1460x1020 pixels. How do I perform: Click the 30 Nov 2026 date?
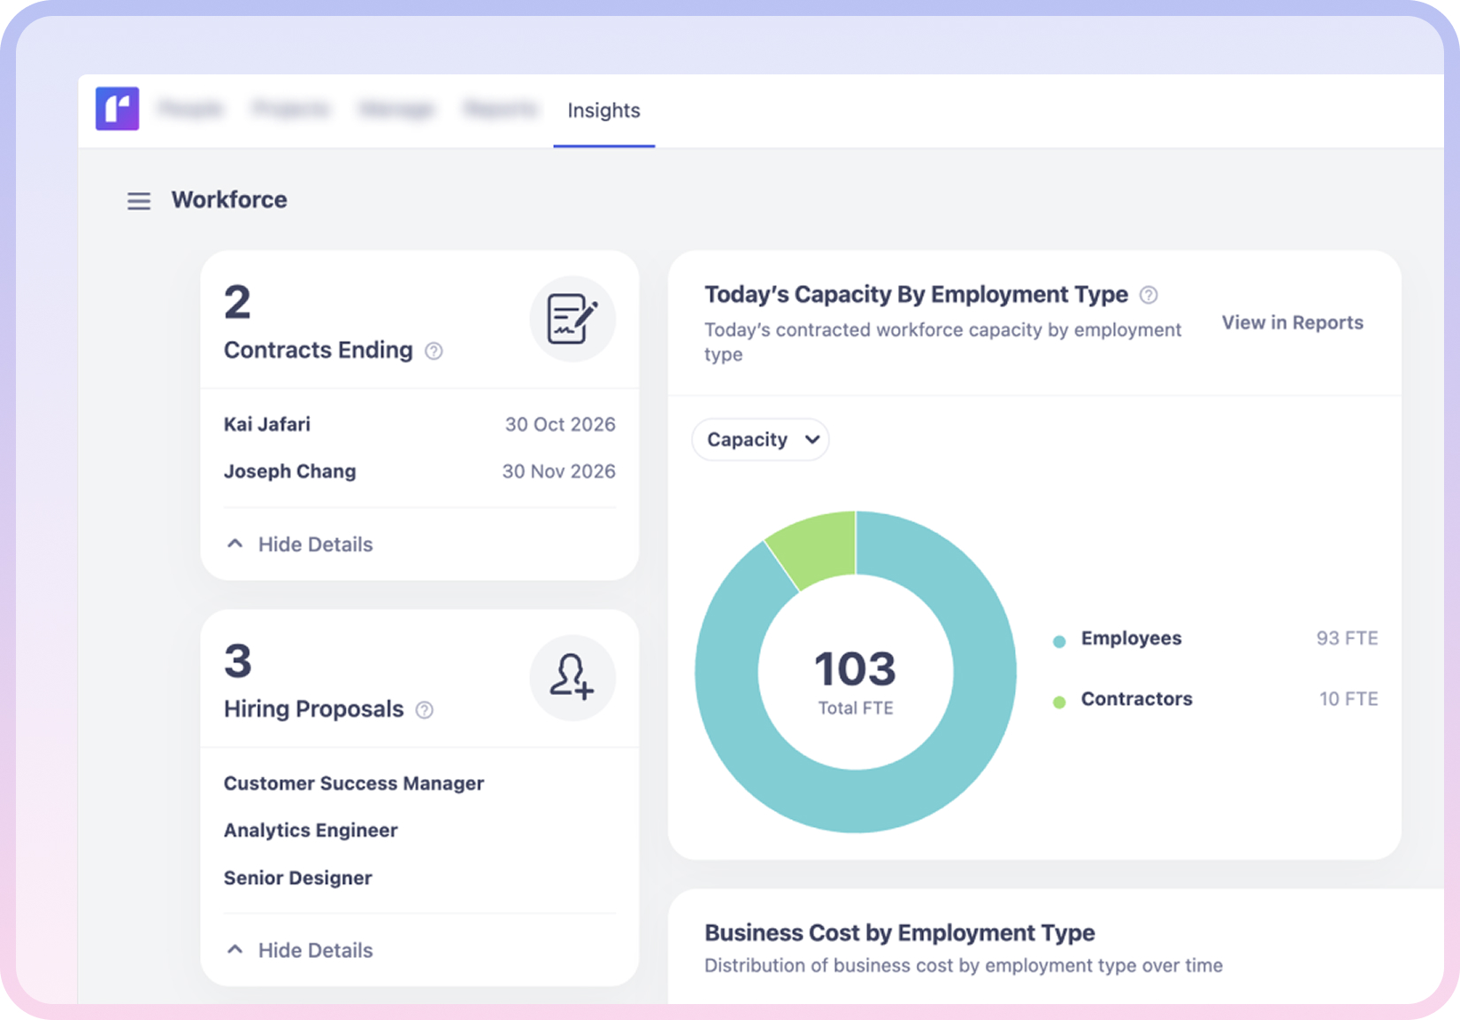click(558, 471)
